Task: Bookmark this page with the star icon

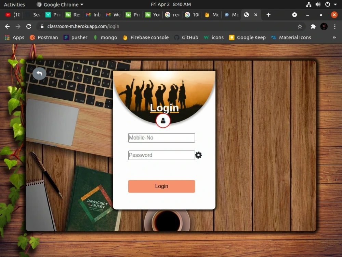Action: click(x=300, y=26)
